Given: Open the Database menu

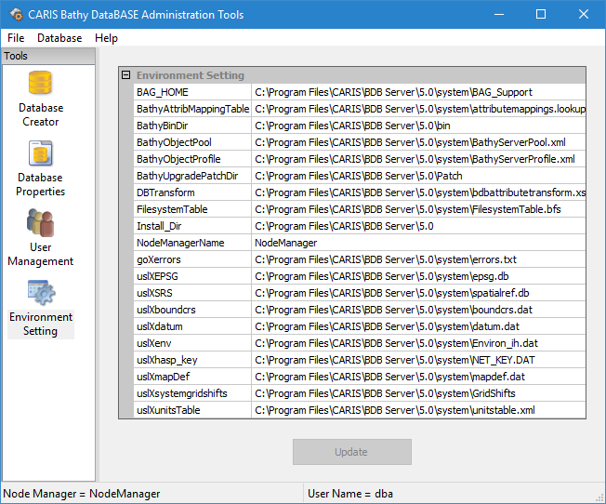Looking at the screenshot, I should (59, 38).
